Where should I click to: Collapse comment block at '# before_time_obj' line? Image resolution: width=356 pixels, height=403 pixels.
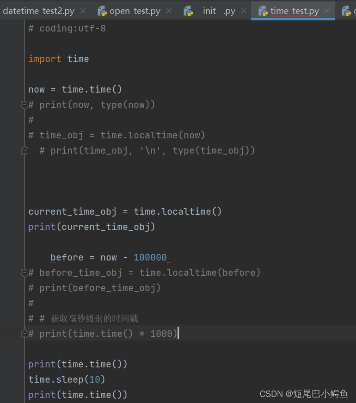click(25, 273)
